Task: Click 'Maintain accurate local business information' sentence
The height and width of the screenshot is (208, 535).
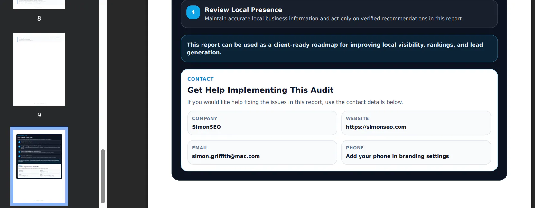Action: 334,19
